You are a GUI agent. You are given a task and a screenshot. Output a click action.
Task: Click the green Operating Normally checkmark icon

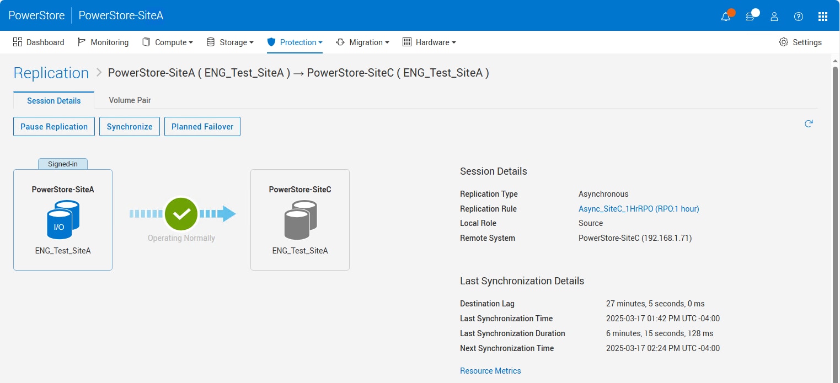tap(181, 214)
